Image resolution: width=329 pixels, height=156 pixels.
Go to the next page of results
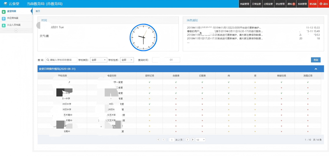coord(188,140)
